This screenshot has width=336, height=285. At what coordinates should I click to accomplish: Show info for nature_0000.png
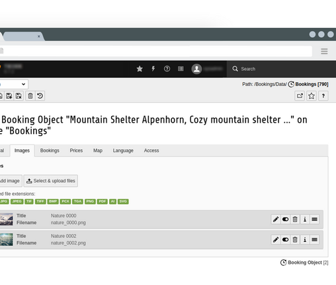[x=305, y=219]
